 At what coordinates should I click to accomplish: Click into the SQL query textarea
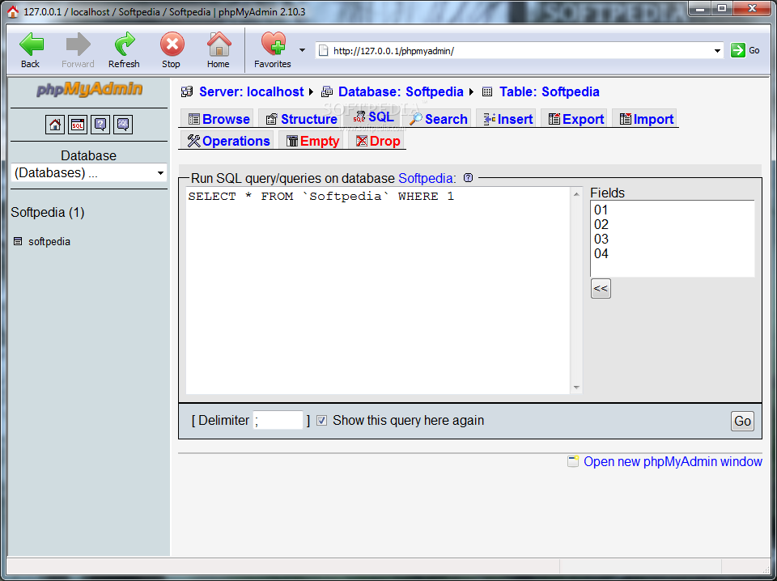coord(379,290)
